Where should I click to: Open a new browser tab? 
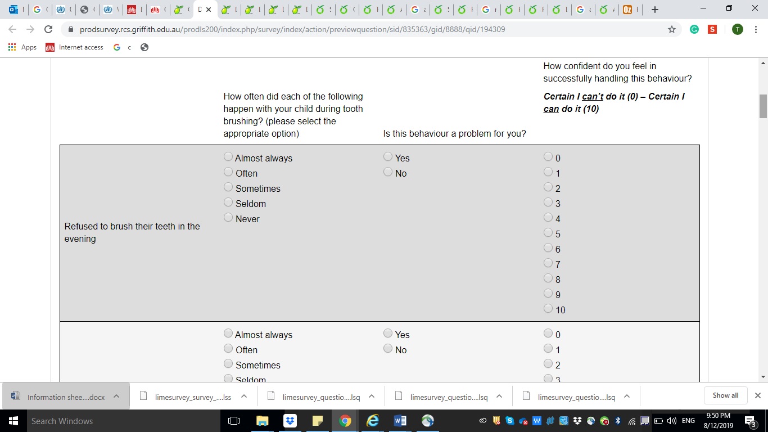(655, 10)
